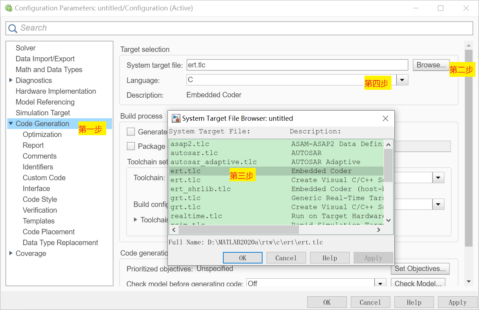
Task: Click the file list horizontal scrollbar right arrow
Action: 379,229
